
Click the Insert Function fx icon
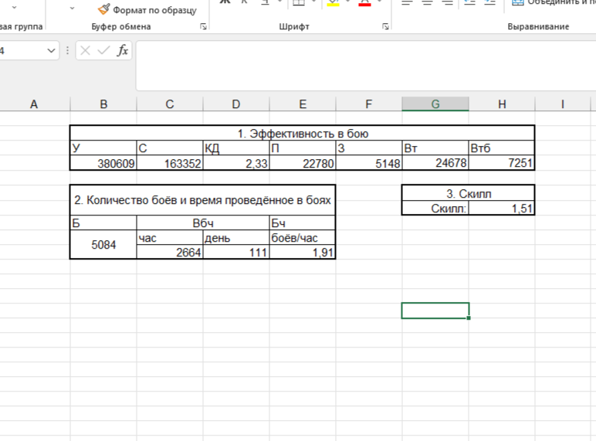[123, 51]
